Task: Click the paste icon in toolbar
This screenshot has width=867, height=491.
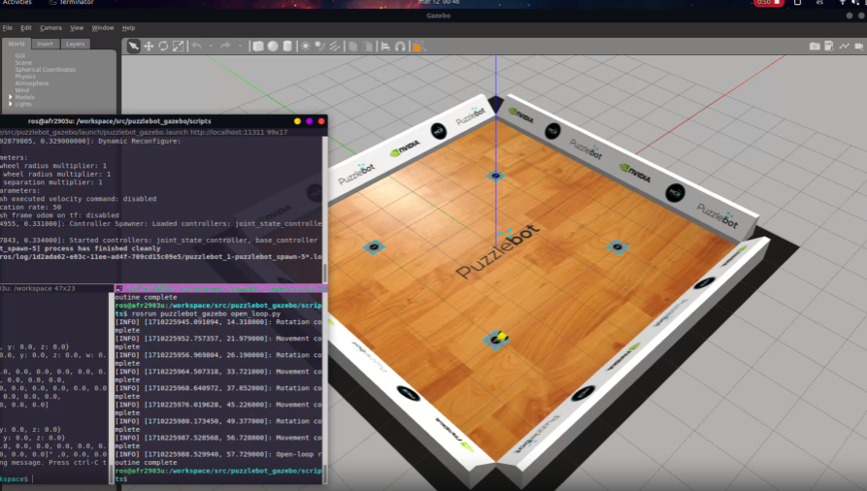Action: coord(368,46)
